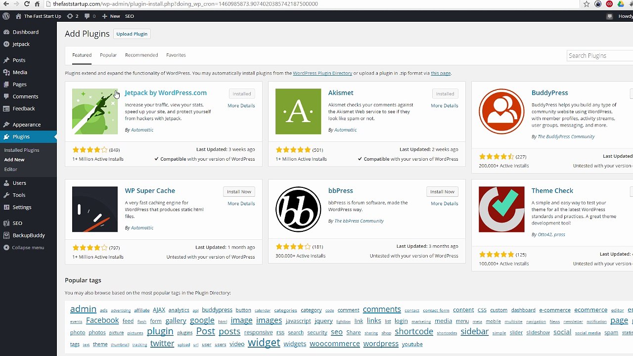The width and height of the screenshot is (633, 356).
Task: Bookmark page with the star icon
Action: point(587,4)
